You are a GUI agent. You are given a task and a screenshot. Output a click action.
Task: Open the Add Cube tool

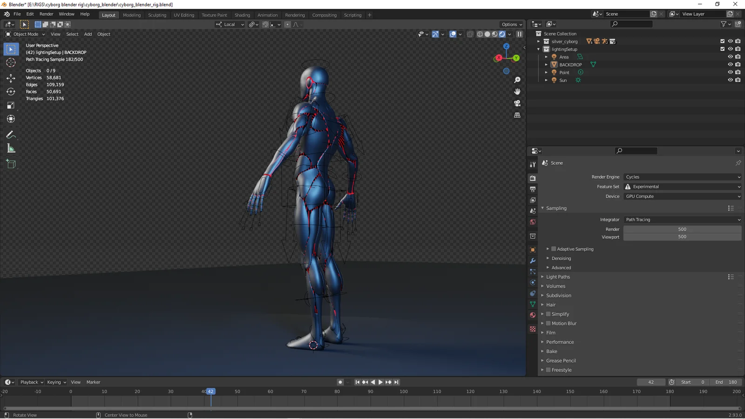(11, 164)
